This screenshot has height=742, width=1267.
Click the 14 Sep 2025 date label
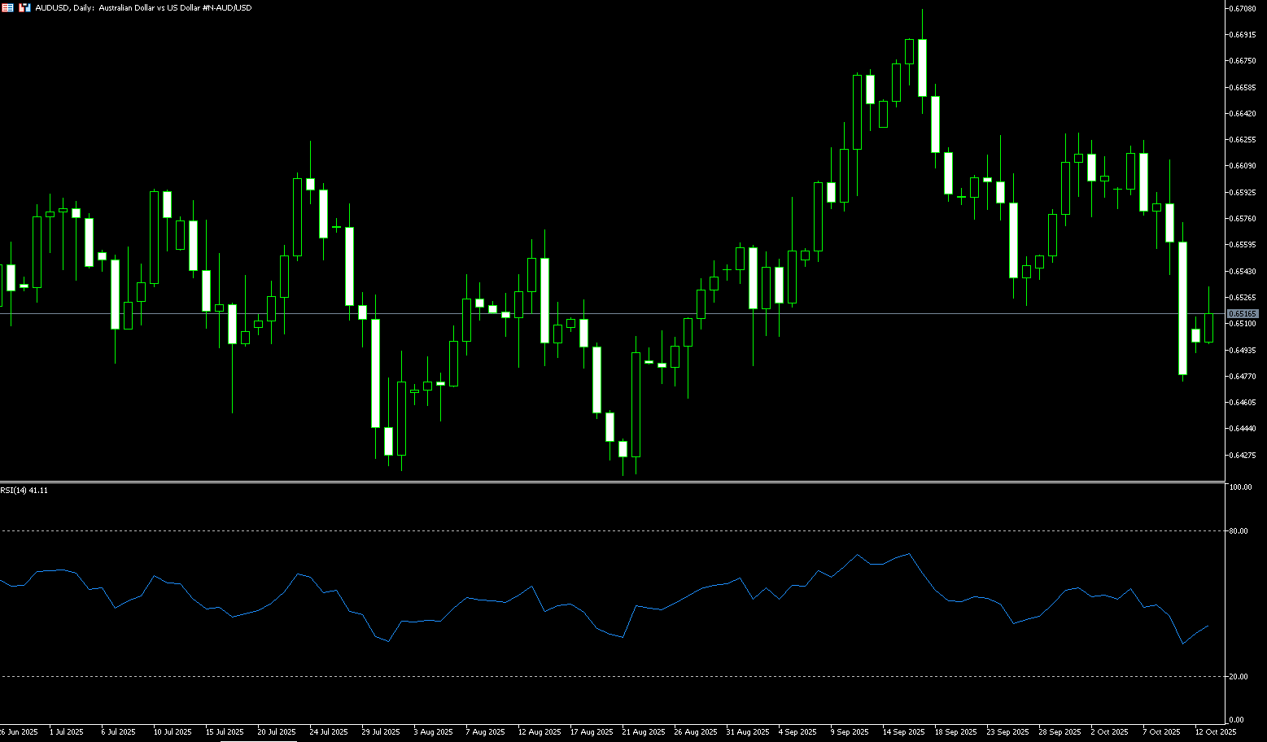click(903, 732)
